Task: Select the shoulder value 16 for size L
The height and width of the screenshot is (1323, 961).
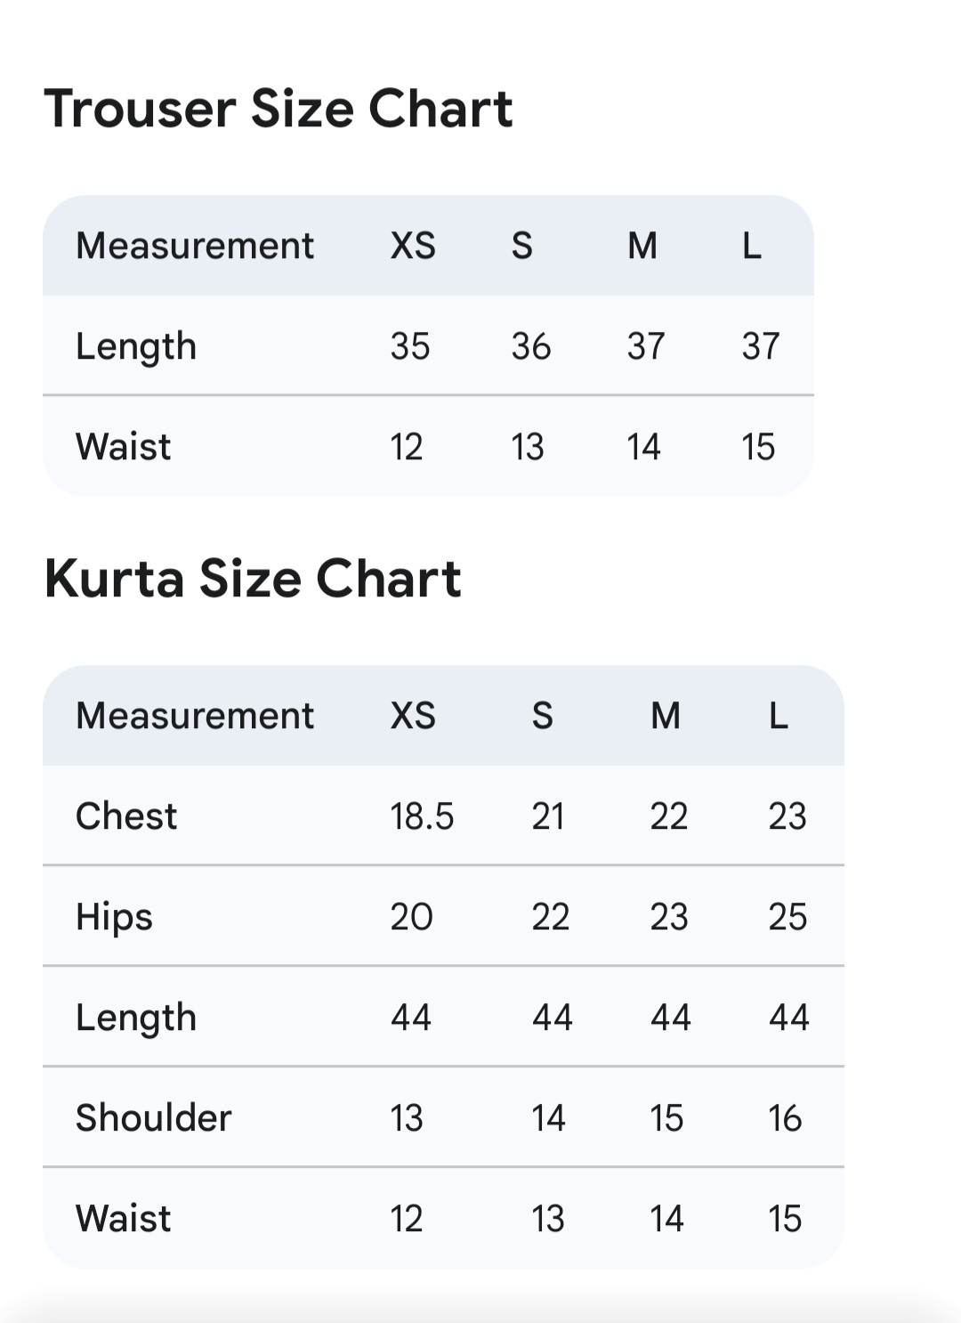Action: tap(785, 1118)
